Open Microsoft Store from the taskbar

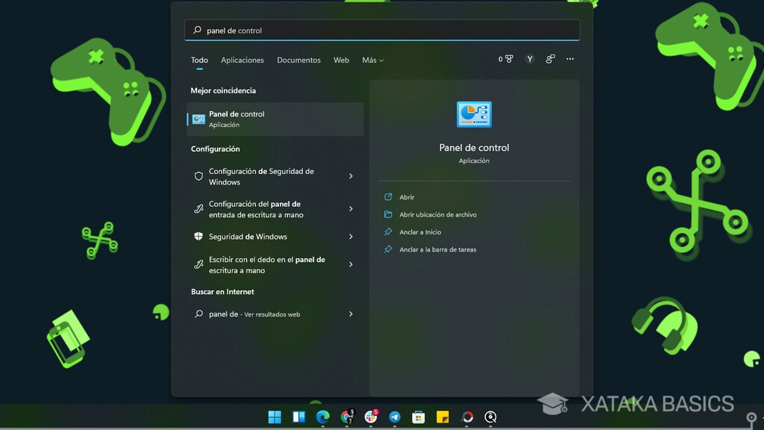click(419, 417)
